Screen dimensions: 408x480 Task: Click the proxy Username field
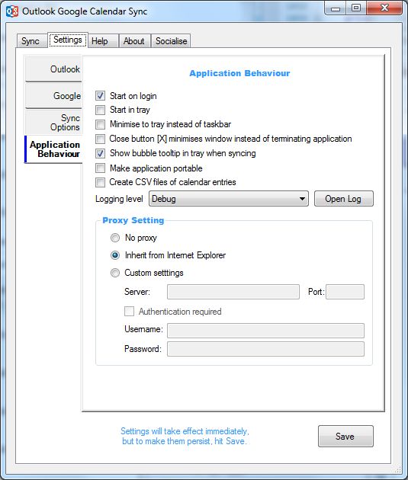pyautogui.click(x=265, y=331)
